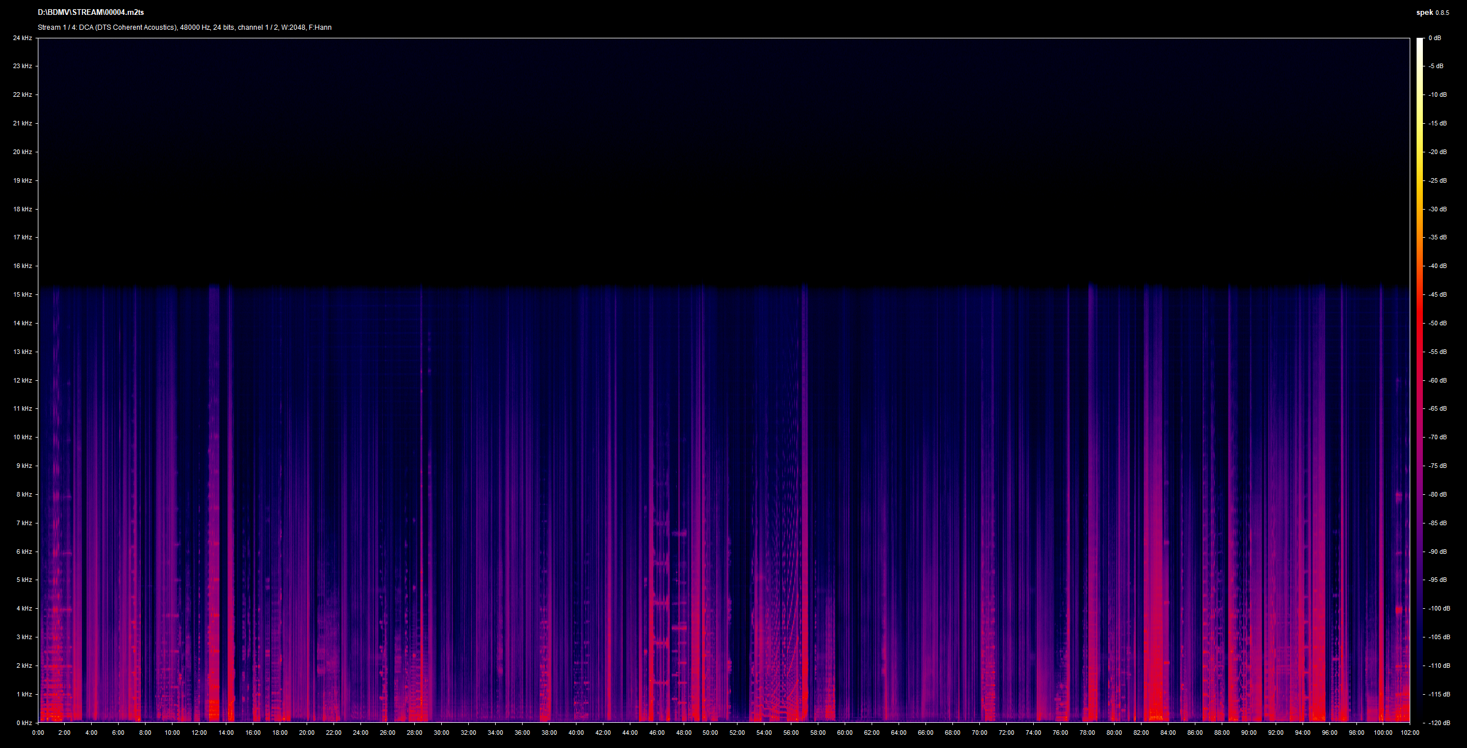Click the 102:00 time axis marker
Image resolution: width=1467 pixels, height=748 pixels.
pos(1410,733)
